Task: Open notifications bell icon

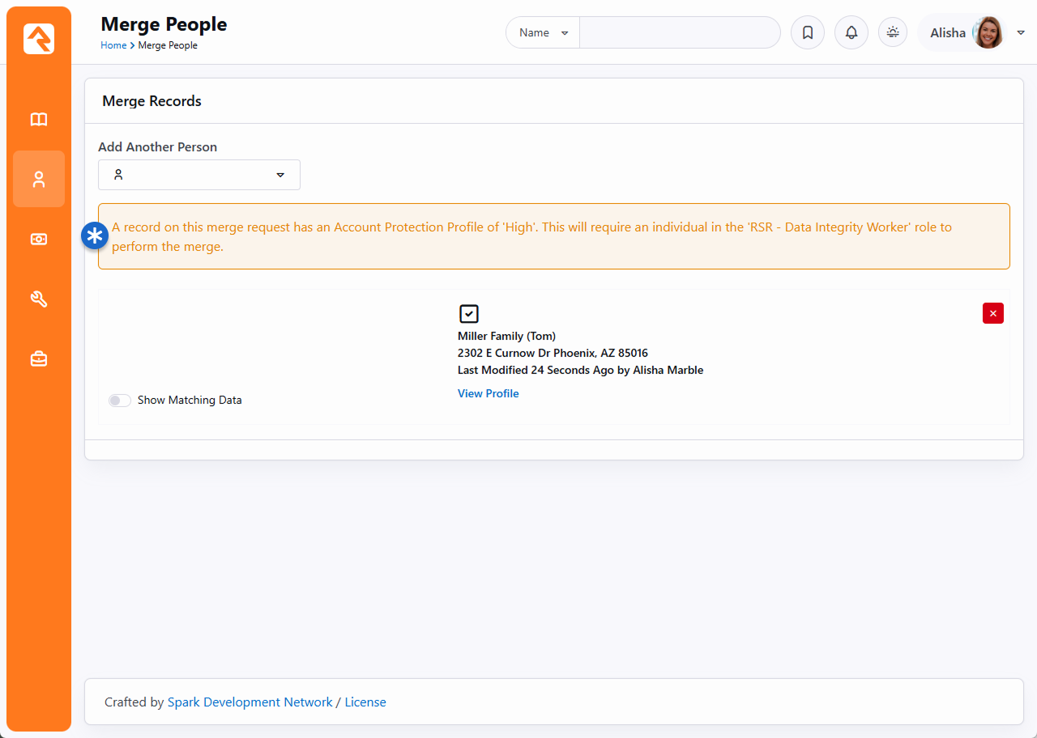Action: pos(851,33)
